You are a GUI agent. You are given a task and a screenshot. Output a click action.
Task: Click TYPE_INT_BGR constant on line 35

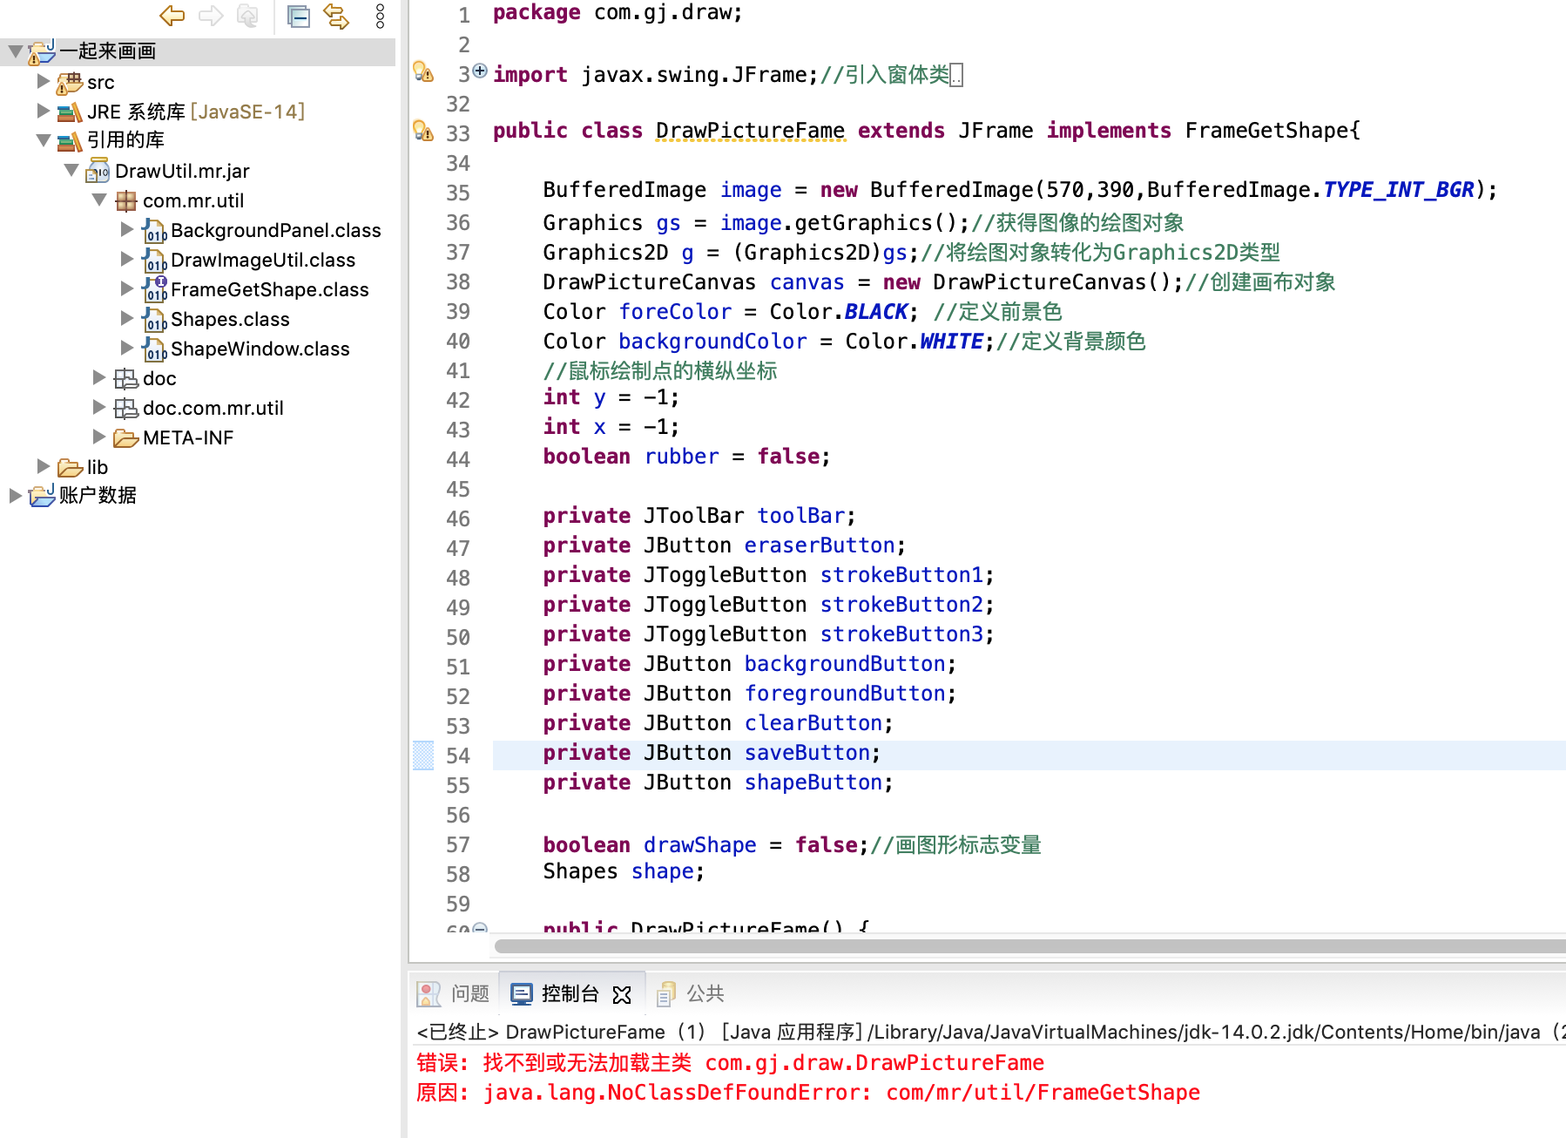[x=1399, y=190]
